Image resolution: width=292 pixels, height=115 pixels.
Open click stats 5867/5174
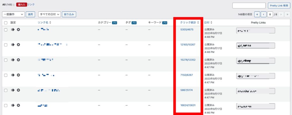(187, 90)
